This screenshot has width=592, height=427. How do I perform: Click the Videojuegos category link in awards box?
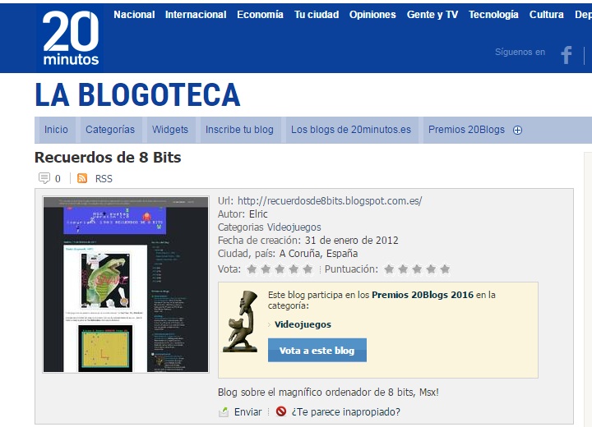coord(303,324)
